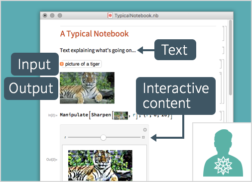Expand slider r controls with plus box
252x182 pixels.
143,137
